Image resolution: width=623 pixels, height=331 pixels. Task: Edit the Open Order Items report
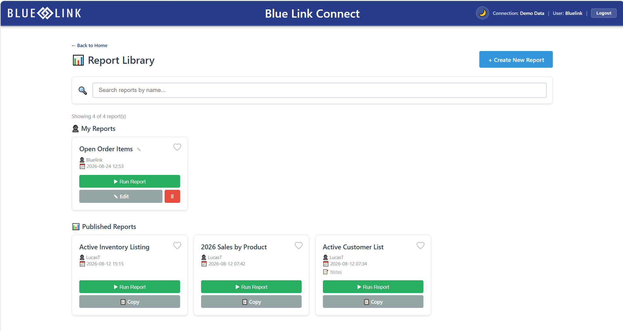(121, 196)
